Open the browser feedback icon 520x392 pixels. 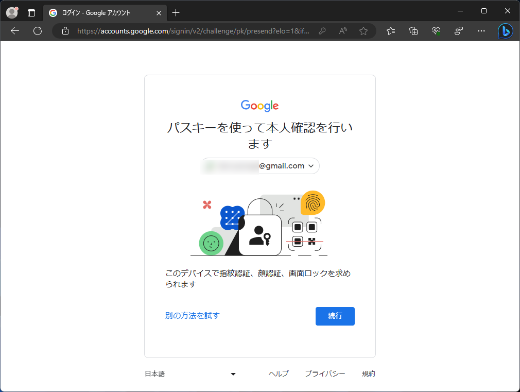click(x=458, y=31)
